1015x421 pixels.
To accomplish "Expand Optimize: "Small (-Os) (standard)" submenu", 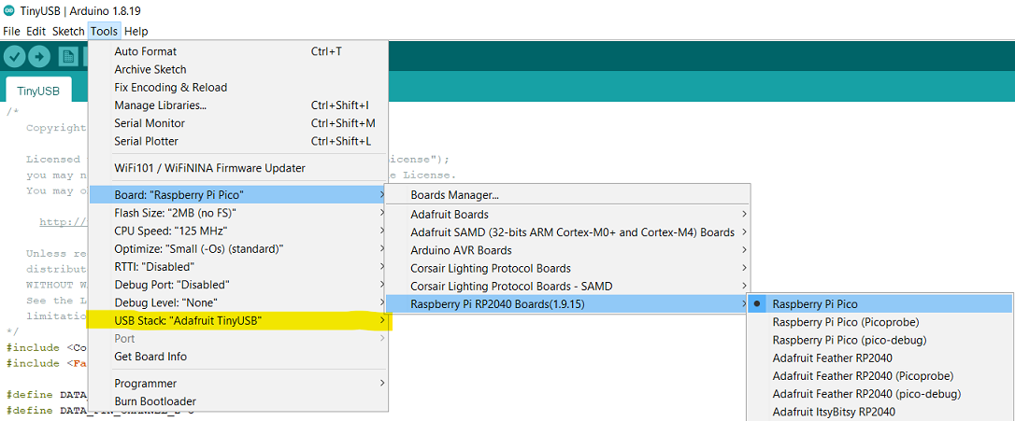I will pos(238,248).
